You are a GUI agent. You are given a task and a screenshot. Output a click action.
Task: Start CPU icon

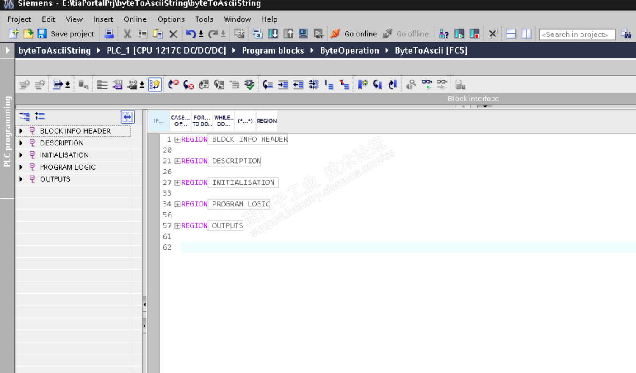point(459,34)
